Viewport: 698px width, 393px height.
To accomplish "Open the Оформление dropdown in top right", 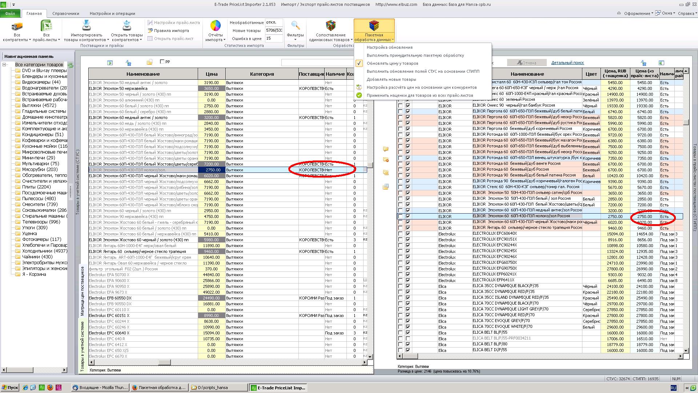I will tap(638, 13).
